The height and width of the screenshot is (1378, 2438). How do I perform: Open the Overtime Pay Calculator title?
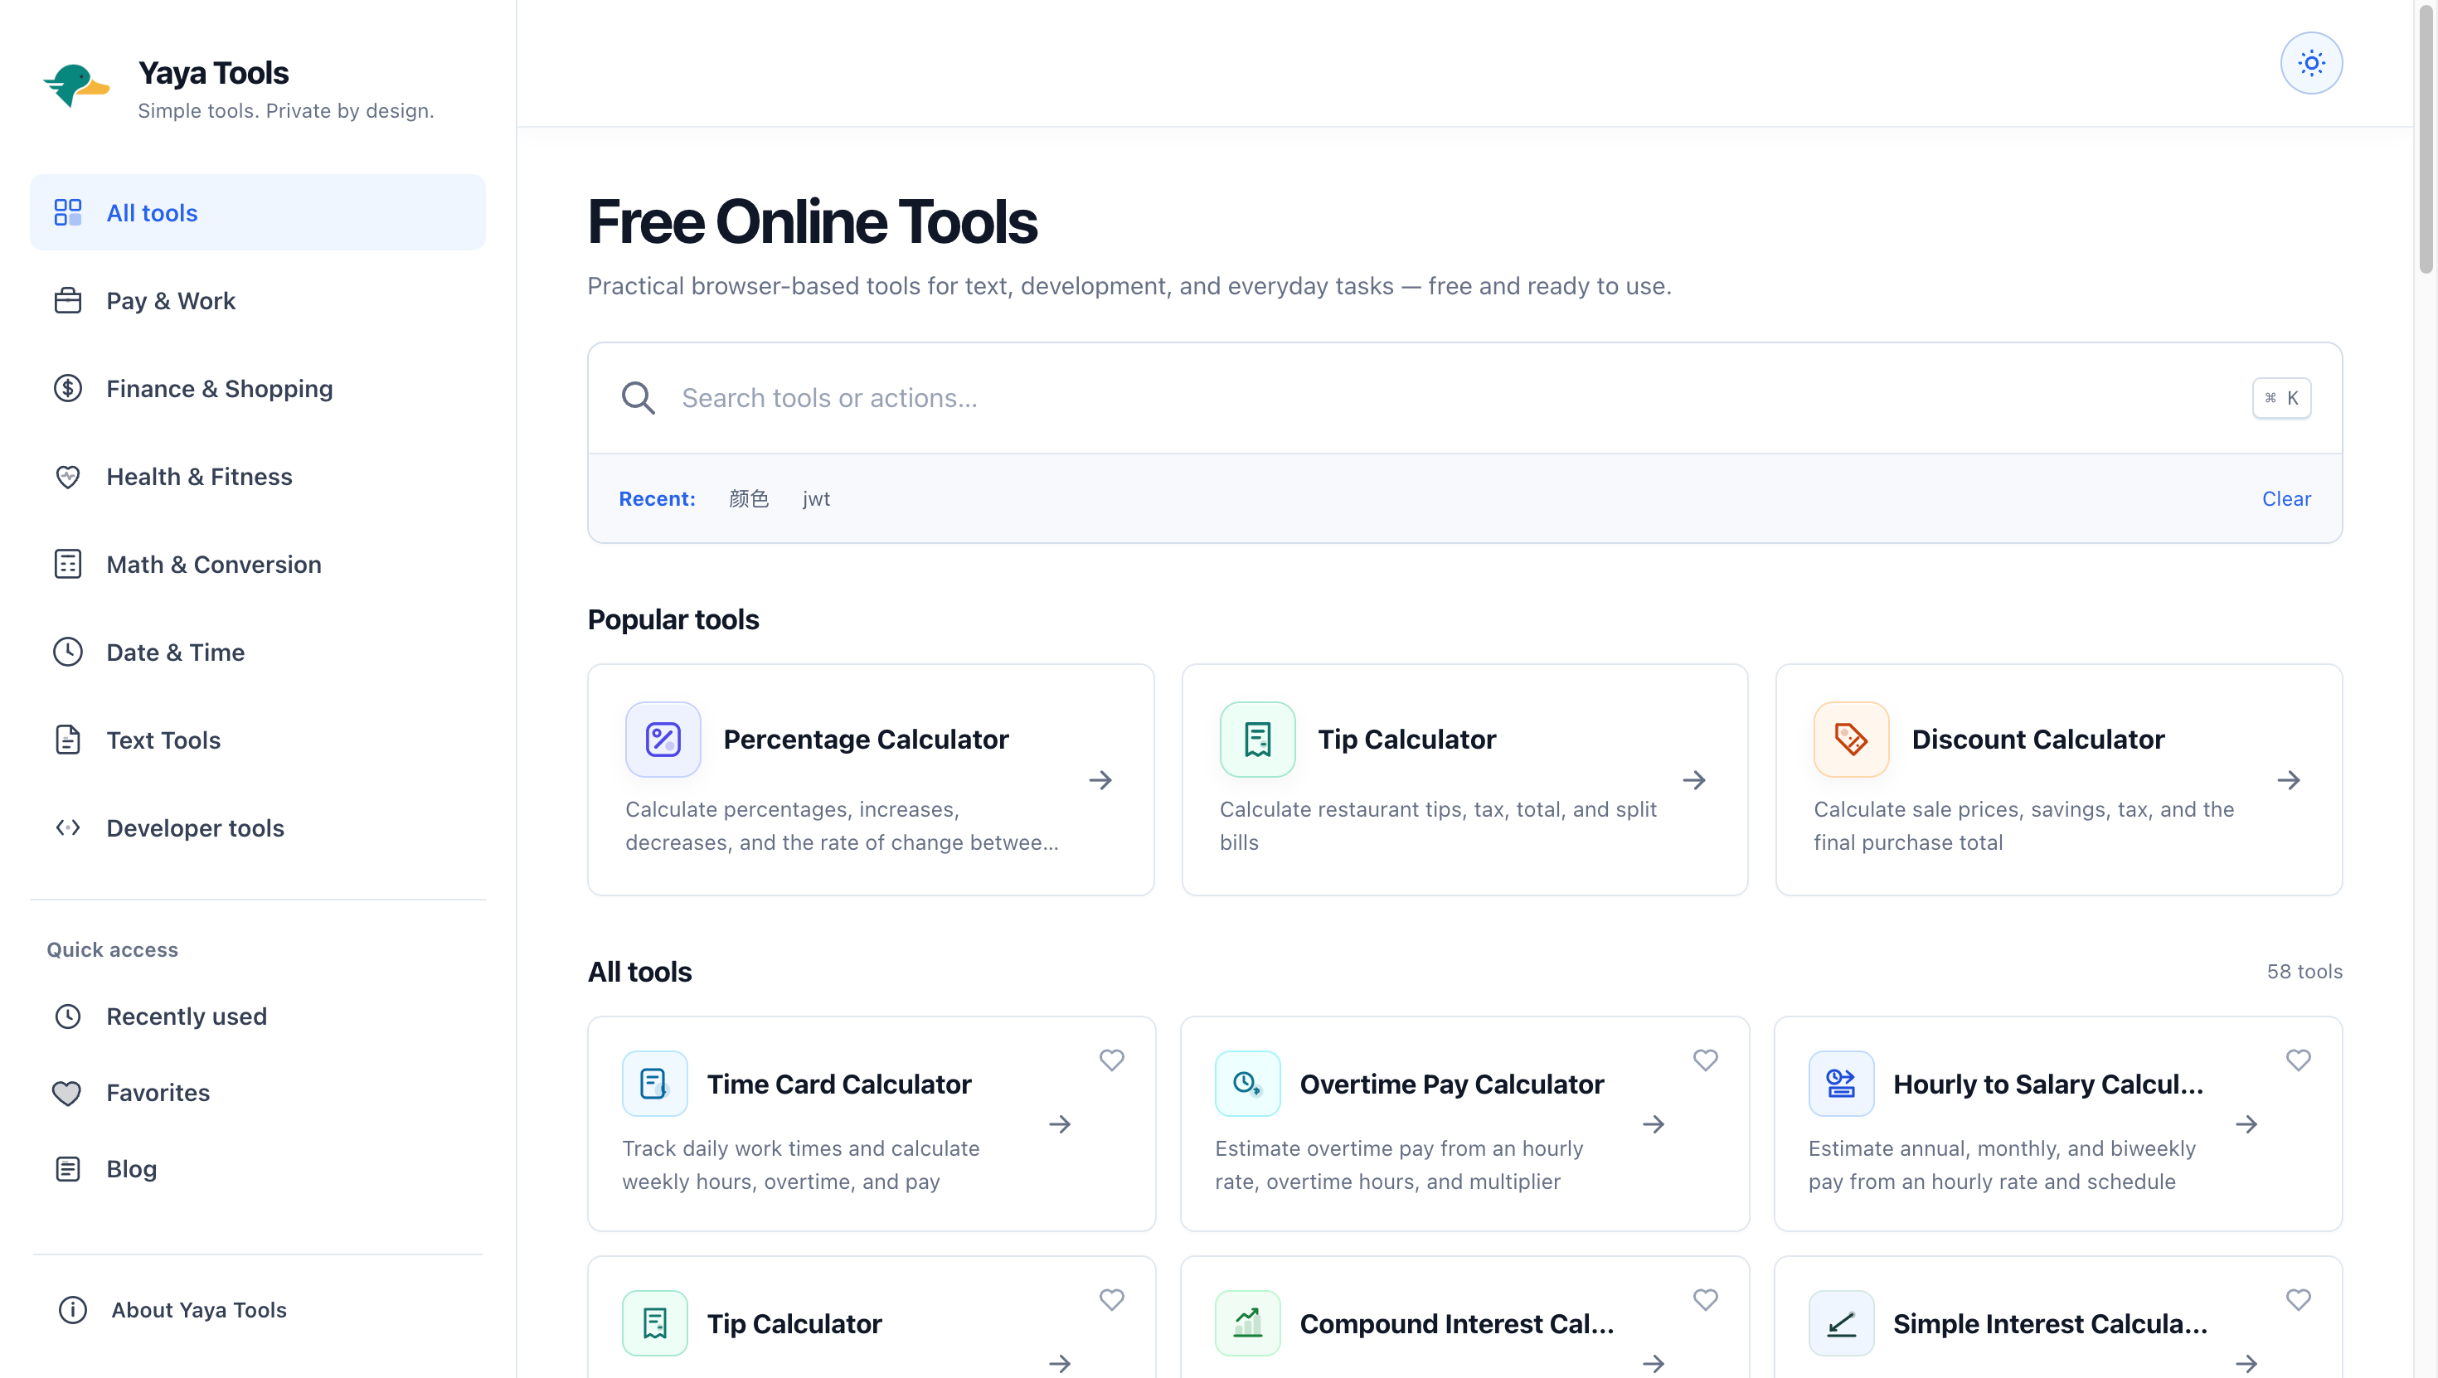click(1451, 1084)
